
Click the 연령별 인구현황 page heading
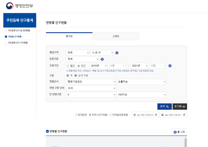[x=56, y=23]
